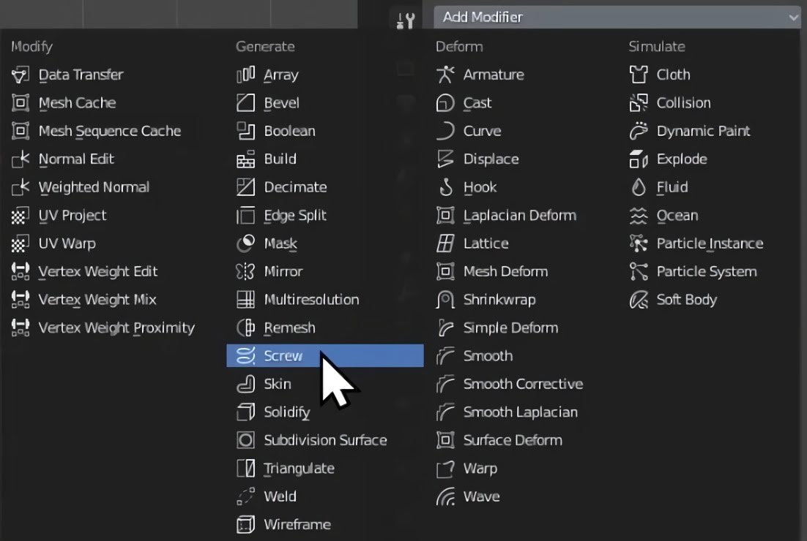Click the Mirror modifier icon
The width and height of the screenshot is (807, 541).
point(245,271)
